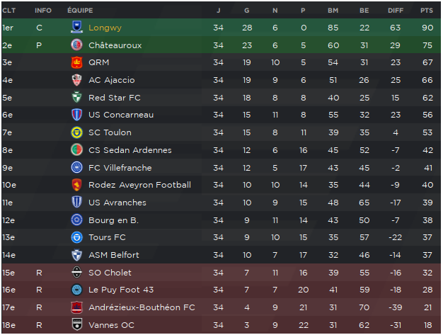Click the SC Toulon yellow crest
Viewport: 443px width, 335px height.
pos(76,132)
